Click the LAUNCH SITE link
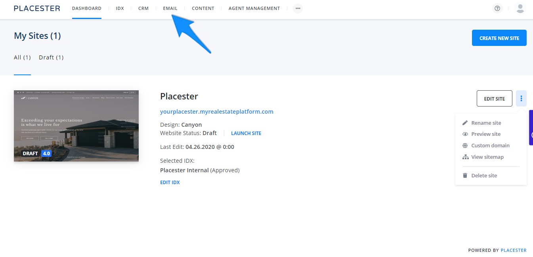This screenshot has width=533, height=257. pos(246,133)
